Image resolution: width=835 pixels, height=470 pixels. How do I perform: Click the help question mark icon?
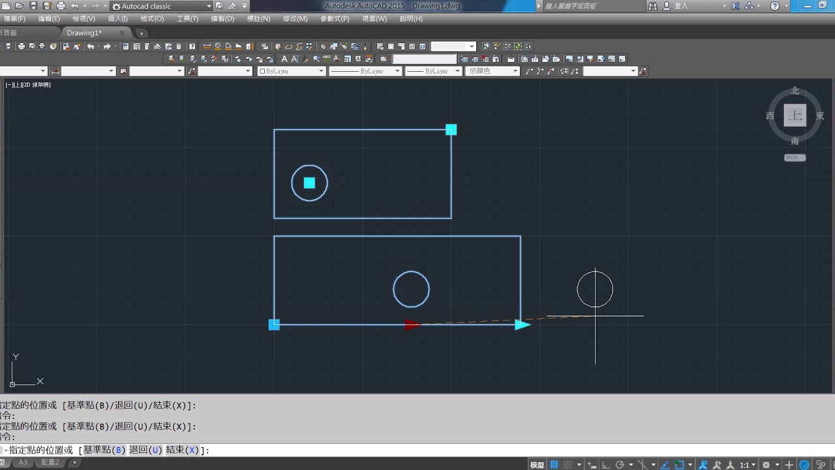point(774,6)
